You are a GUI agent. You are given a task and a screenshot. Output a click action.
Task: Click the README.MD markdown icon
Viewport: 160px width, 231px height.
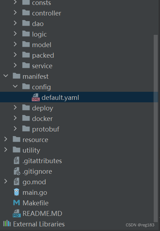coord(17,213)
